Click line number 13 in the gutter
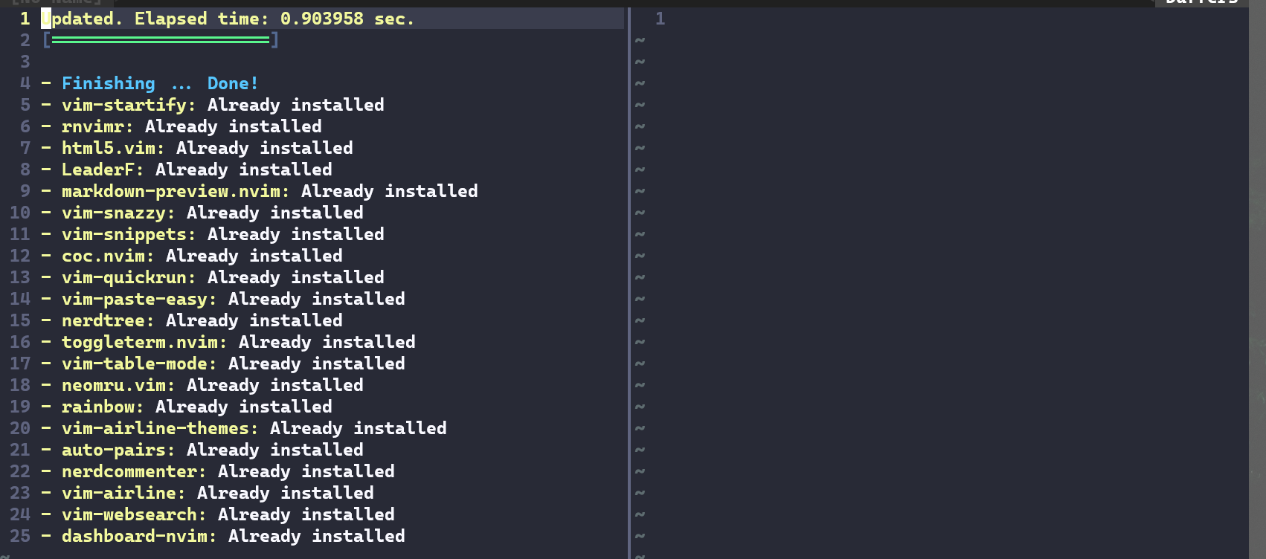The width and height of the screenshot is (1266, 559). [20, 277]
